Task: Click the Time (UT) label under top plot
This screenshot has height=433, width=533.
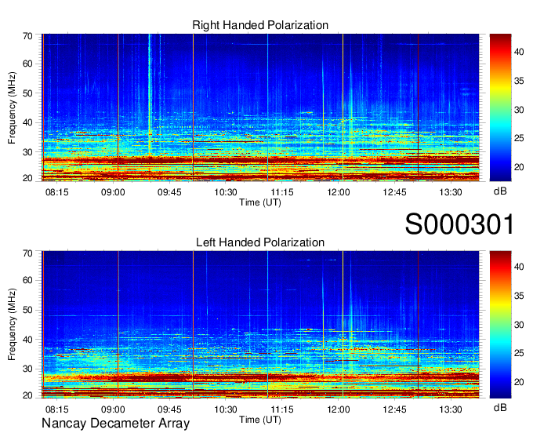Action: 260,202
